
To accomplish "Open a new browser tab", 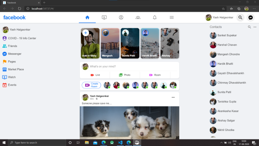I will point(44,2).
